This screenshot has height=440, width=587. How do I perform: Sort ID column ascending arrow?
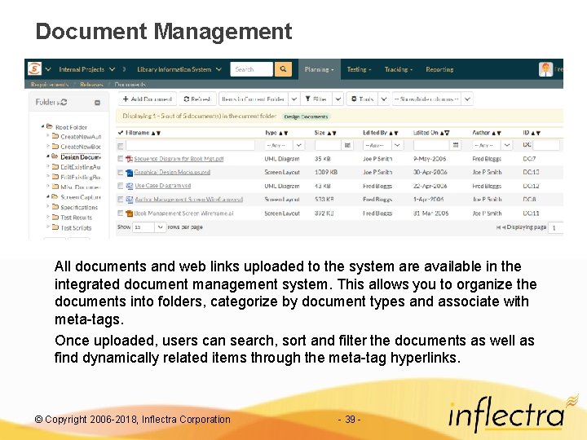(x=533, y=133)
